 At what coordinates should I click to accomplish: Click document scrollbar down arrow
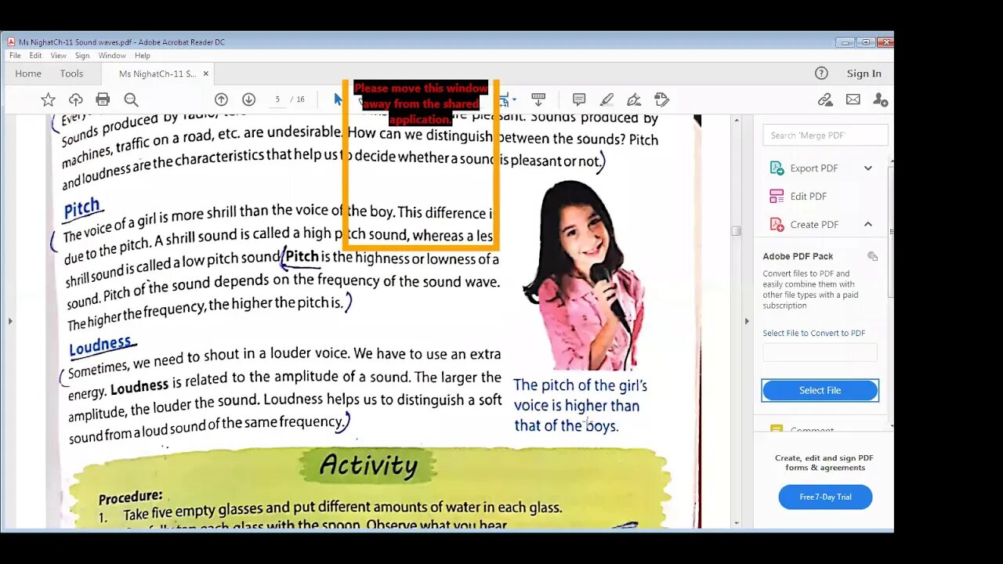(x=736, y=522)
